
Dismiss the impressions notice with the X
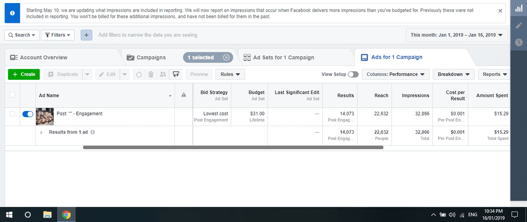click(500, 11)
